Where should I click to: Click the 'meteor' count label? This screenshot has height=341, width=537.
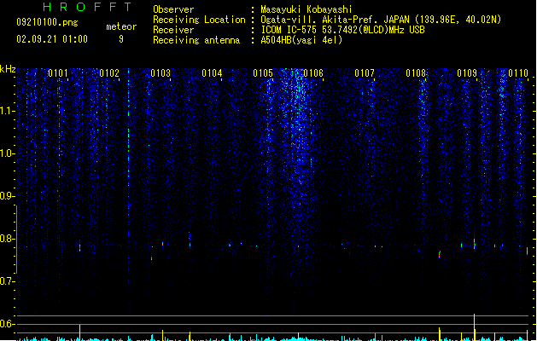(121, 26)
